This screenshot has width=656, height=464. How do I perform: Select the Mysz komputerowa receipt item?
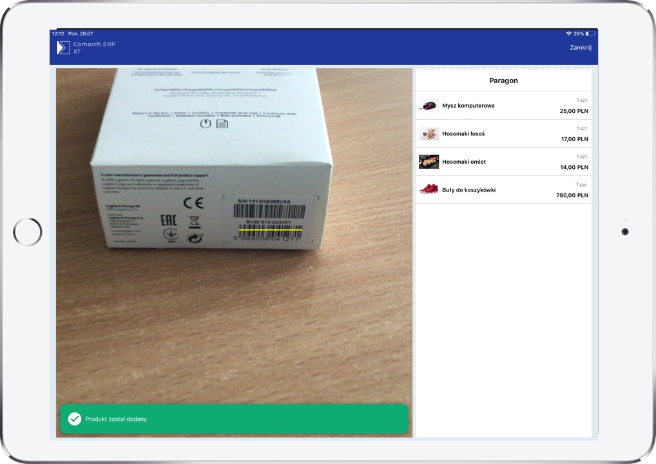[x=468, y=106]
